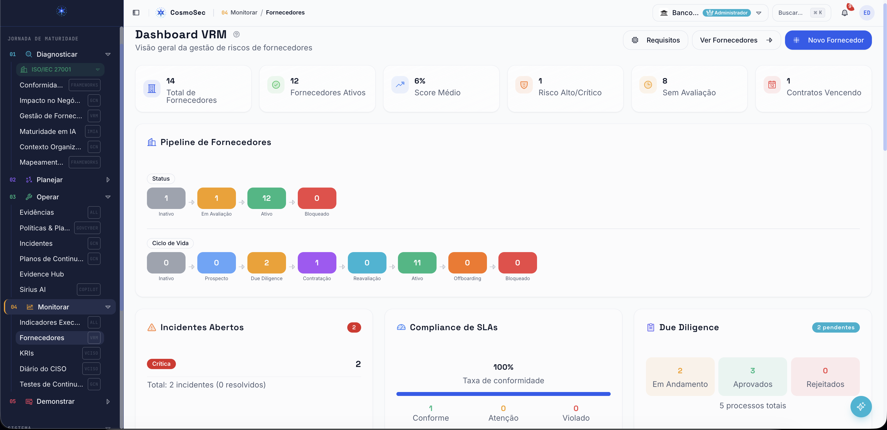887x430 pixels.
Task: Collapse the Diagnosticar section chevron
Action: (x=108, y=54)
